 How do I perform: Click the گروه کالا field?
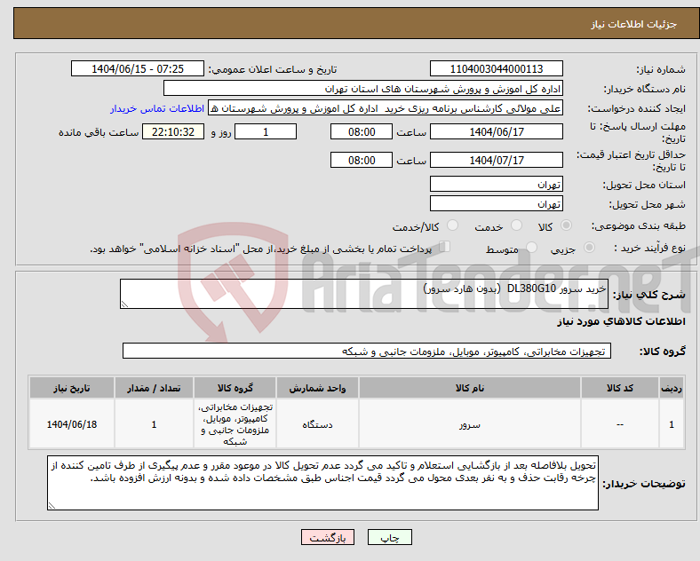click(367, 351)
